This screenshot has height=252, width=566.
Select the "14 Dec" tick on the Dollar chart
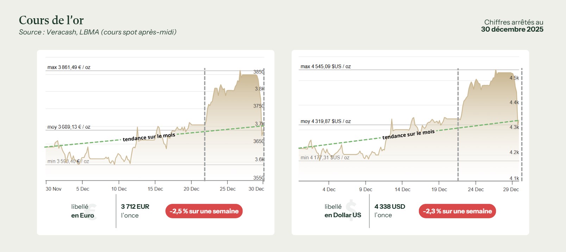tap(402, 189)
